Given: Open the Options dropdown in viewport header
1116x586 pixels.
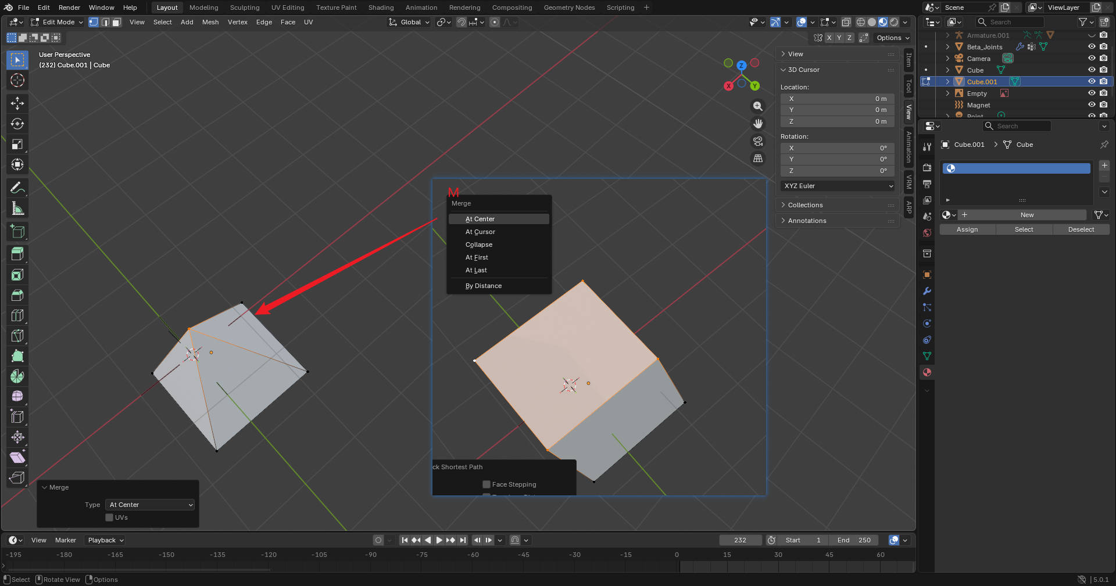Looking at the screenshot, I should (893, 38).
